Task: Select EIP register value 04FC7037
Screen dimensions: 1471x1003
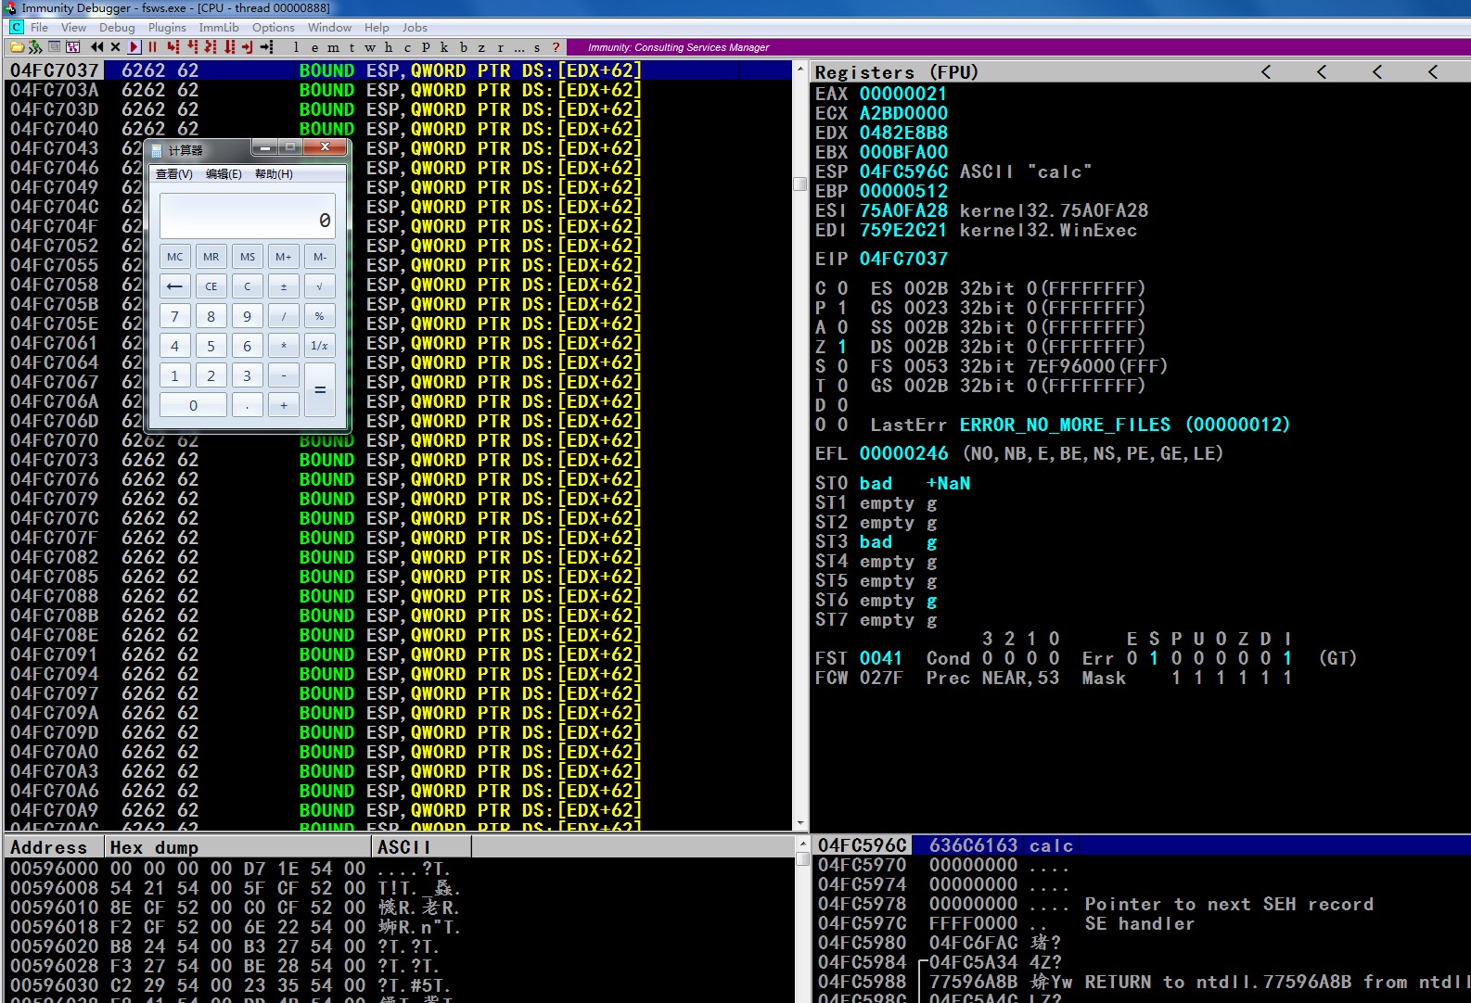Action: (903, 259)
